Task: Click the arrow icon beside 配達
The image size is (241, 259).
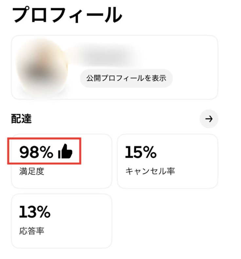Action: 209,119
